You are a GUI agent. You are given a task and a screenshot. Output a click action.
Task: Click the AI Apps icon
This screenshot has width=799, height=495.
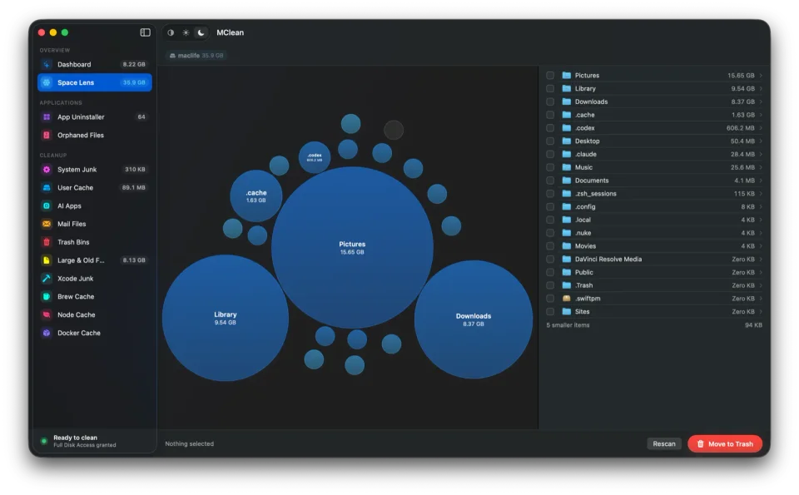(x=47, y=205)
